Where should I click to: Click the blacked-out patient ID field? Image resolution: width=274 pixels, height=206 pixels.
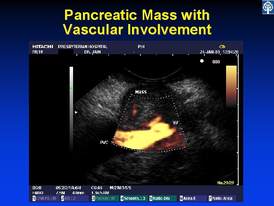[x=66, y=52]
